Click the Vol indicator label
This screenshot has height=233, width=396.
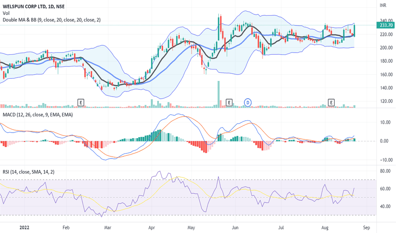click(x=6, y=13)
